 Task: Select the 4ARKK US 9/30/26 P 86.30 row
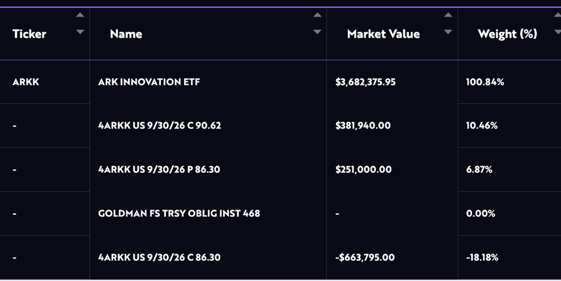159,169
